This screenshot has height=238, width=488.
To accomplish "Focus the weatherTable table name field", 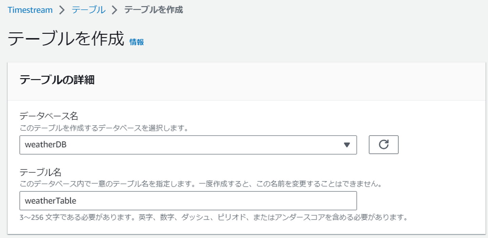I will tap(188, 201).
